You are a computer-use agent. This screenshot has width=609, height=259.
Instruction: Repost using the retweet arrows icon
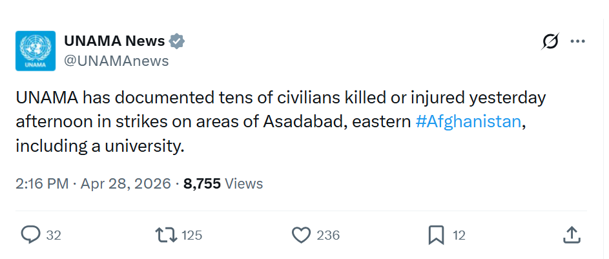(167, 235)
